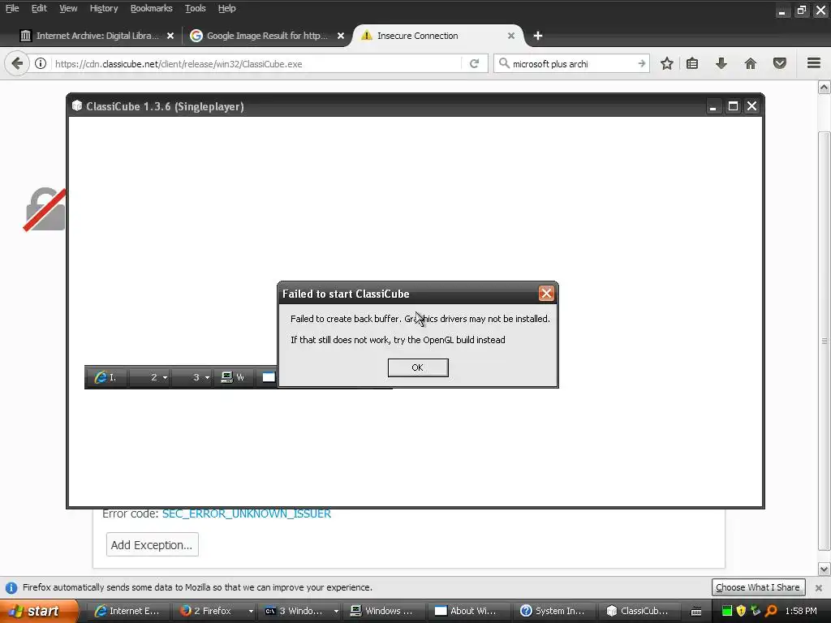Viewport: 831px width, 623px height.
Task: Click page scrollbar down arrow
Action: 825,569
